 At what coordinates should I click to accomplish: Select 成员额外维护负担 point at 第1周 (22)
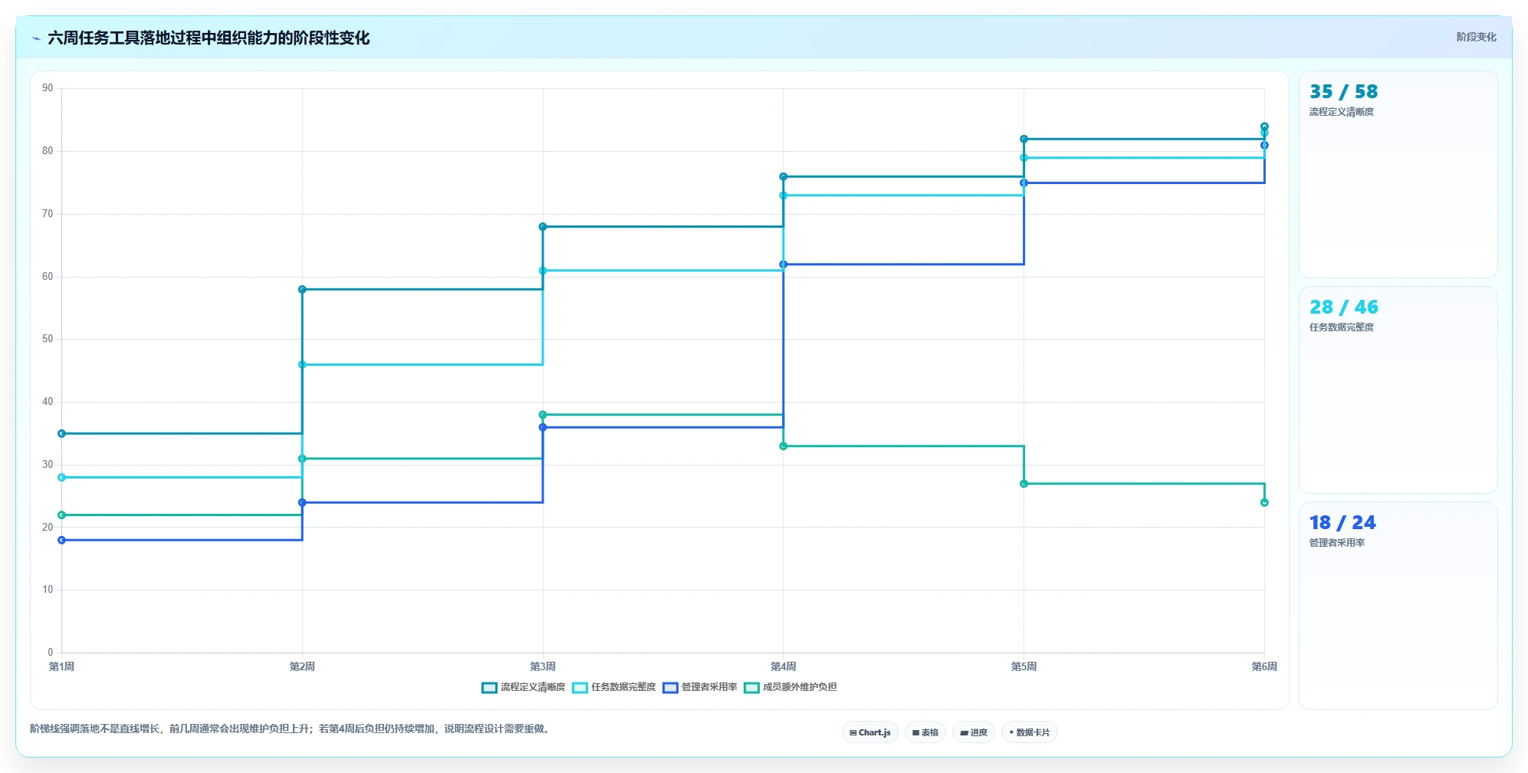62,515
